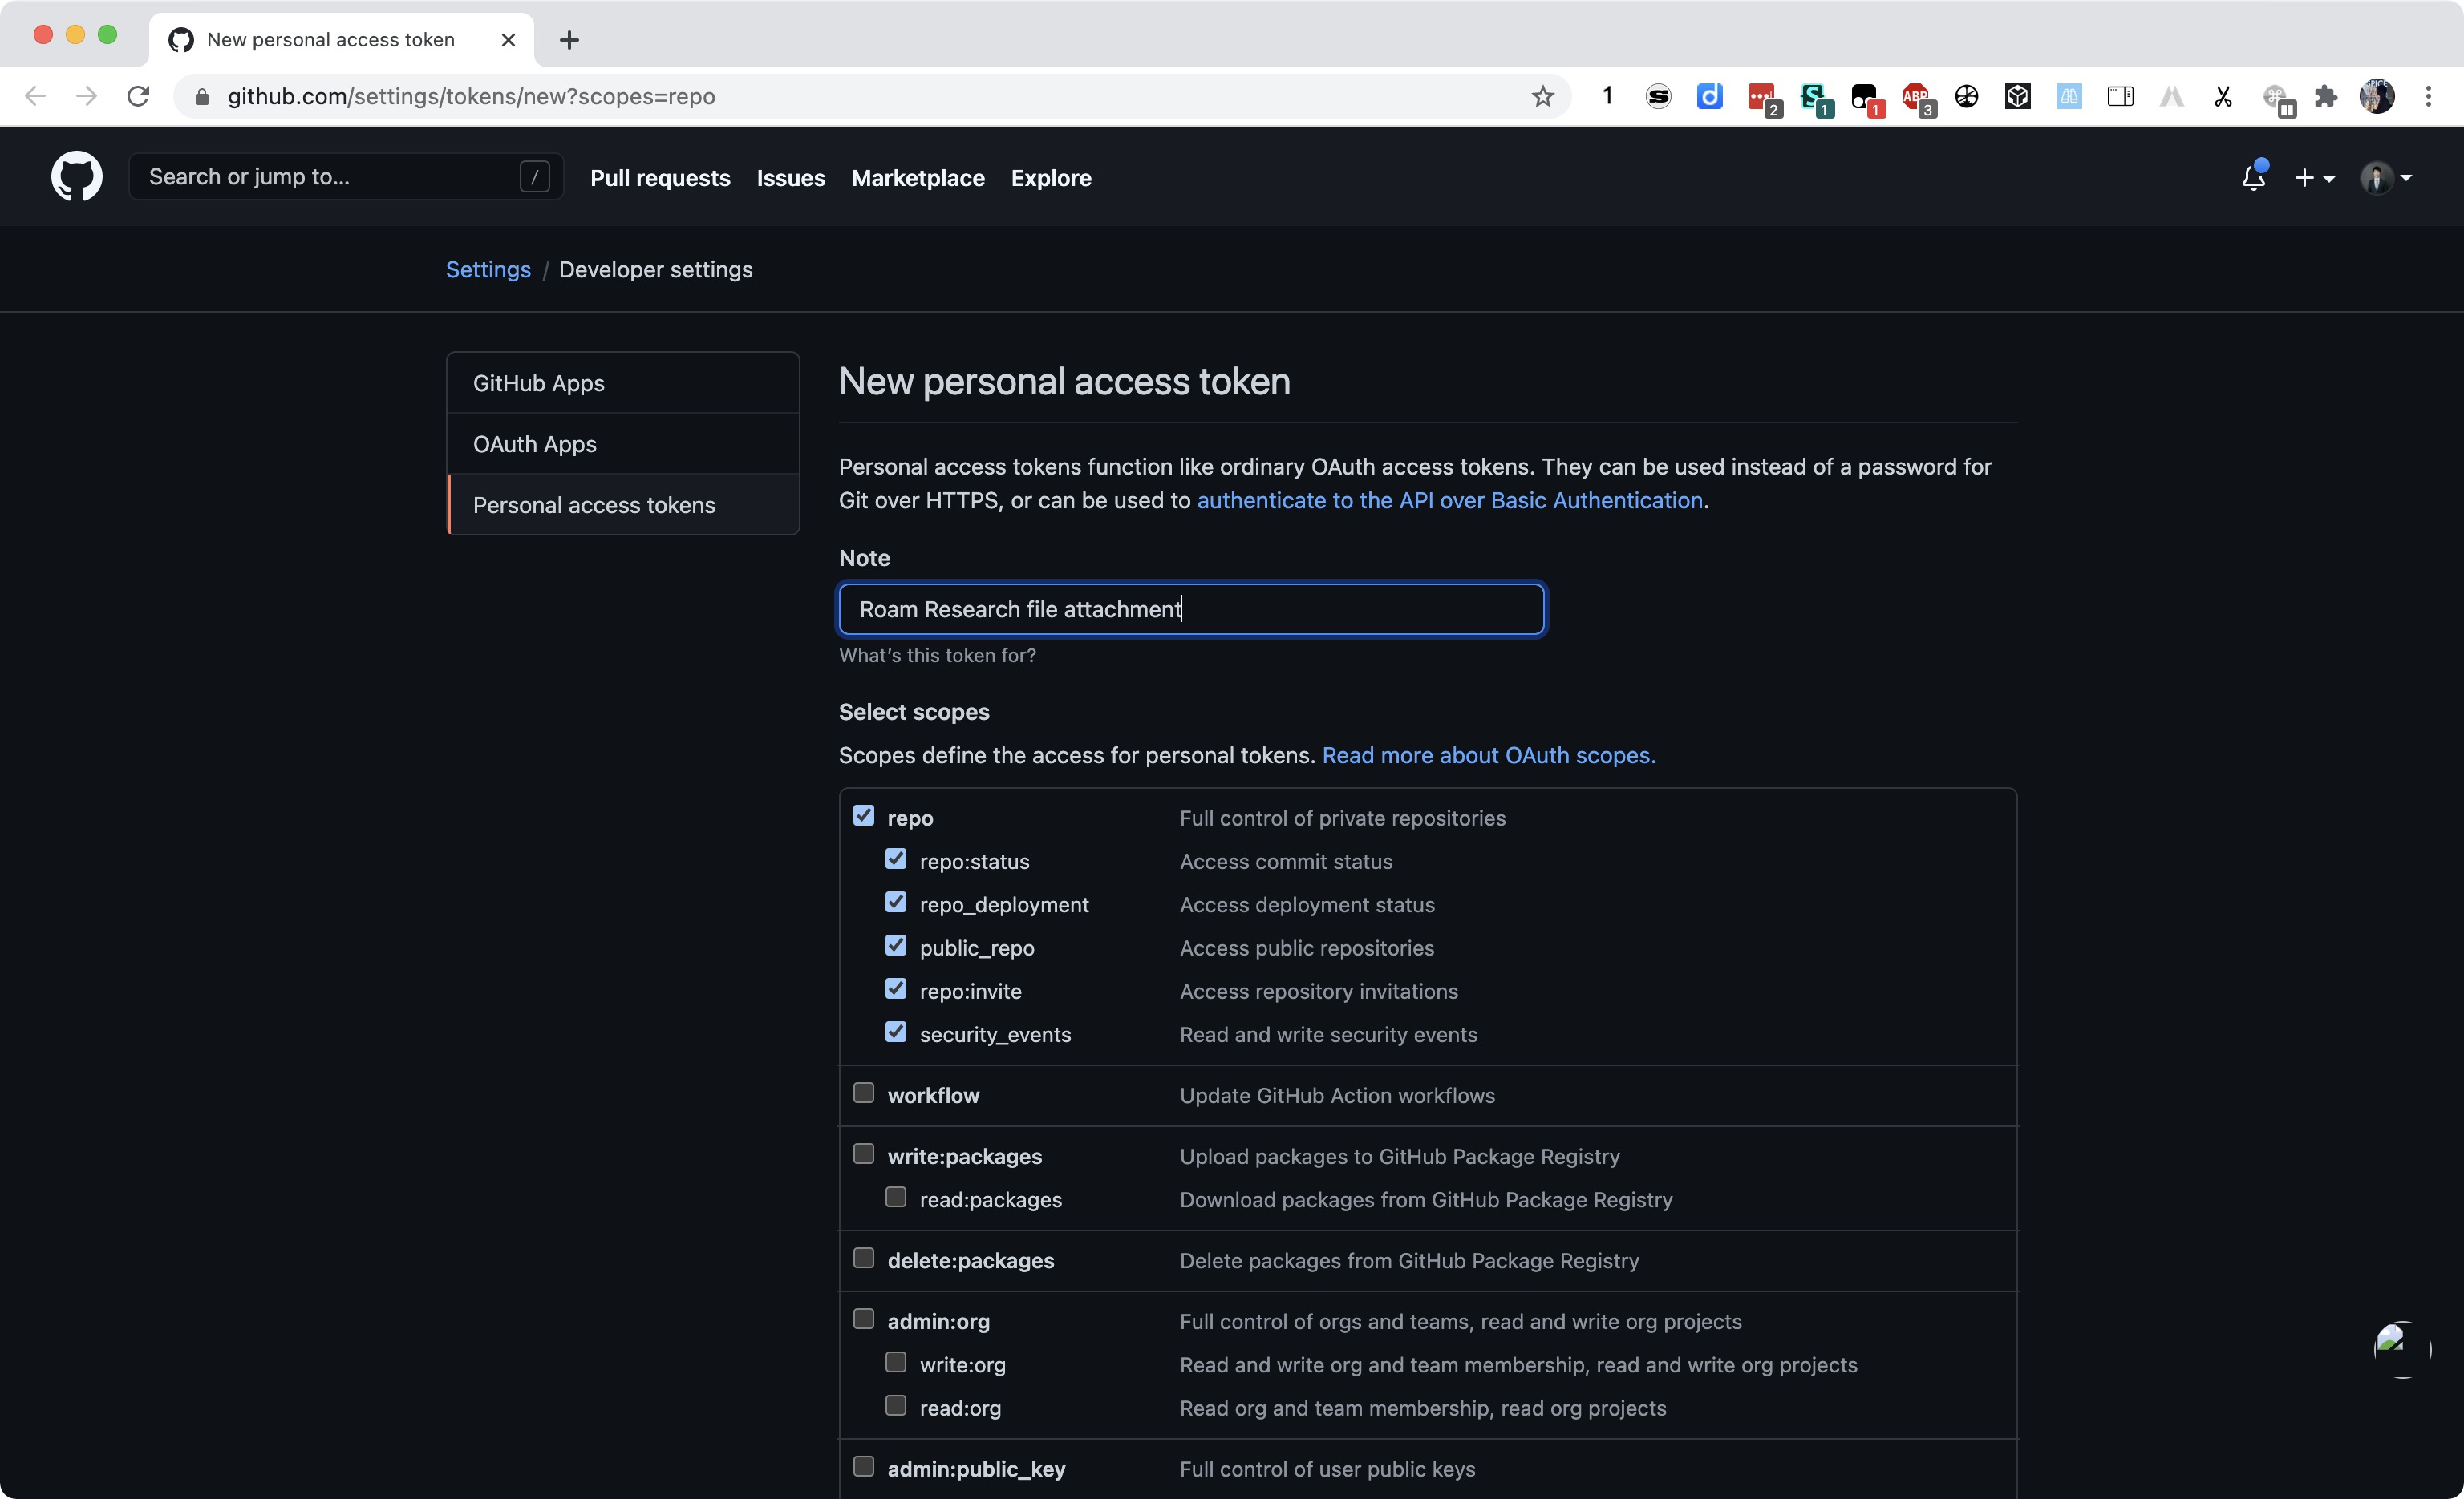Toggle the workflow scope checkbox
The image size is (2464, 1499).
point(864,1093)
